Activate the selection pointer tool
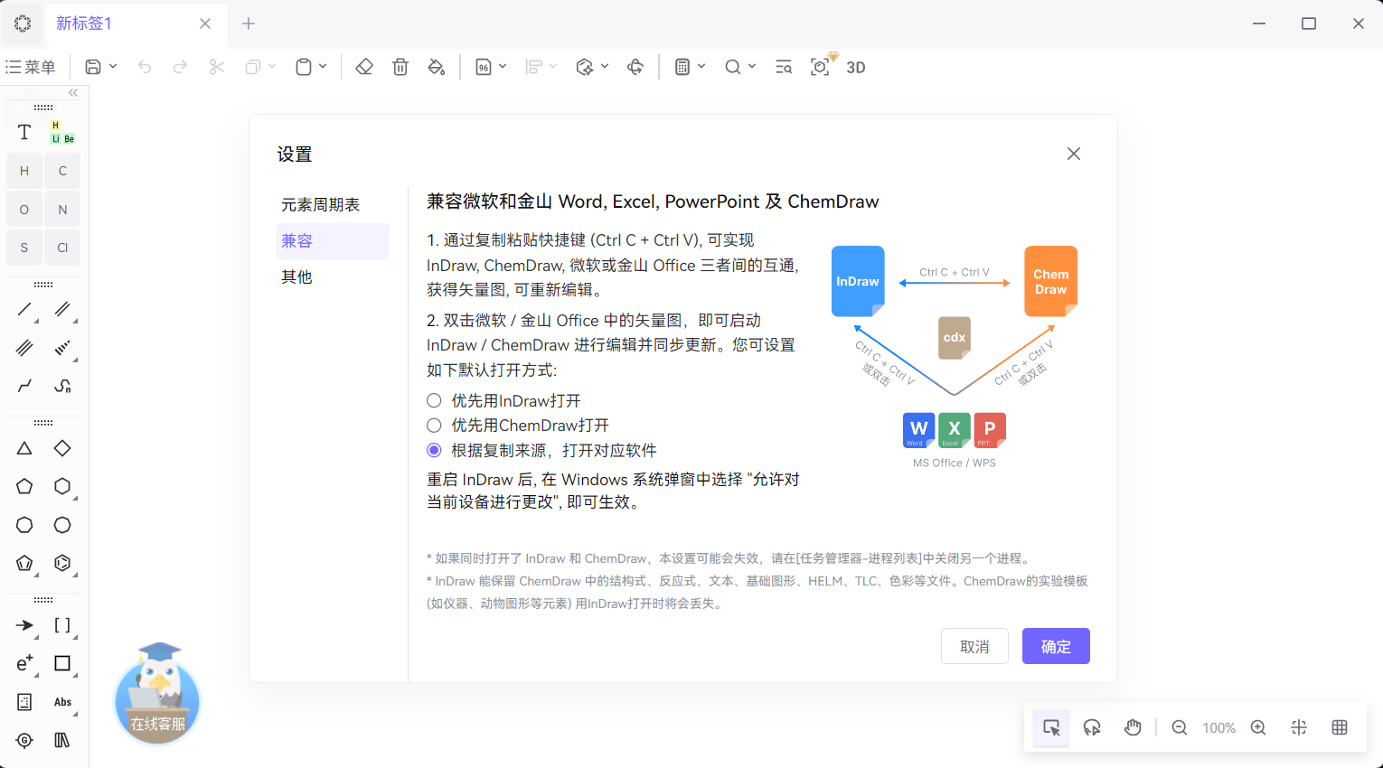Viewport: 1383px width, 768px height. click(1051, 727)
